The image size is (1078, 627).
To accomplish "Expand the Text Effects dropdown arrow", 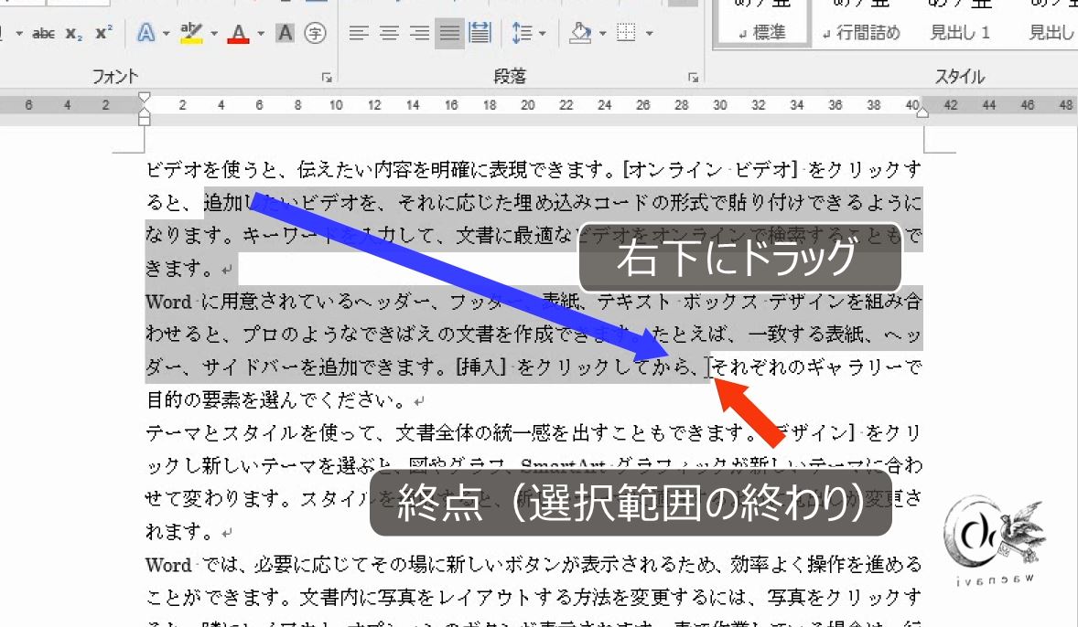I will pos(167,33).
